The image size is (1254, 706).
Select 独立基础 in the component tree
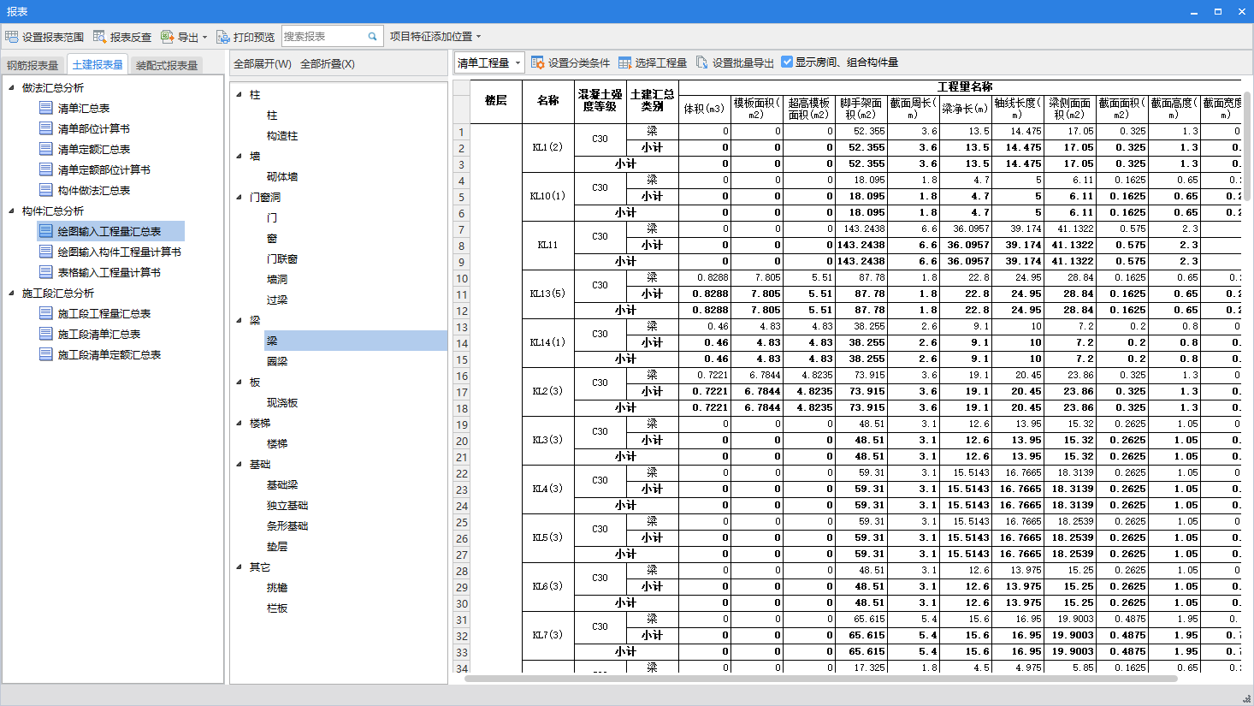[x=287, y=505]
